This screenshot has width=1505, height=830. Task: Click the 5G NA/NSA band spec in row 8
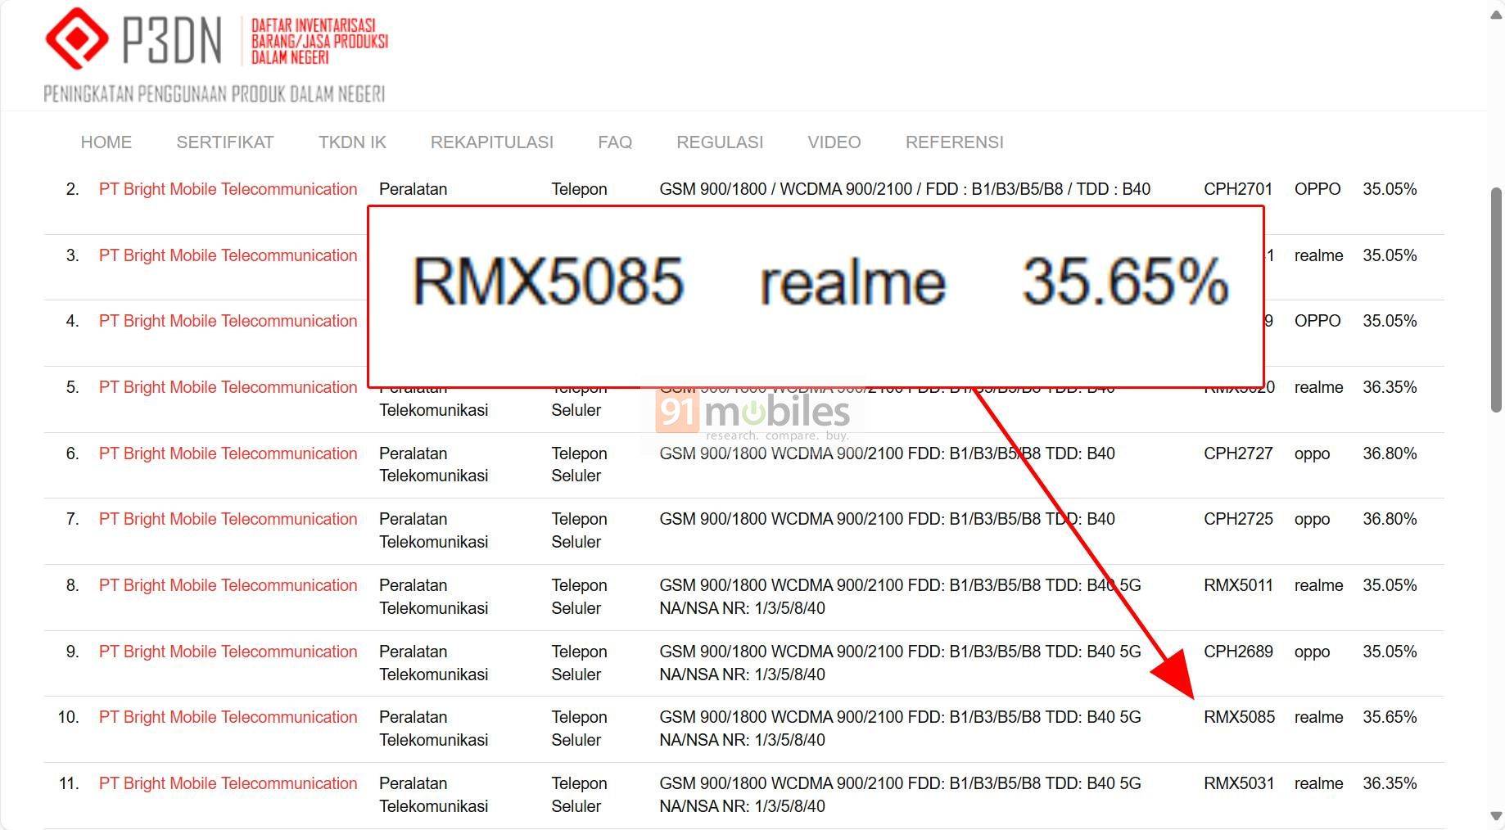pos(900,597)
